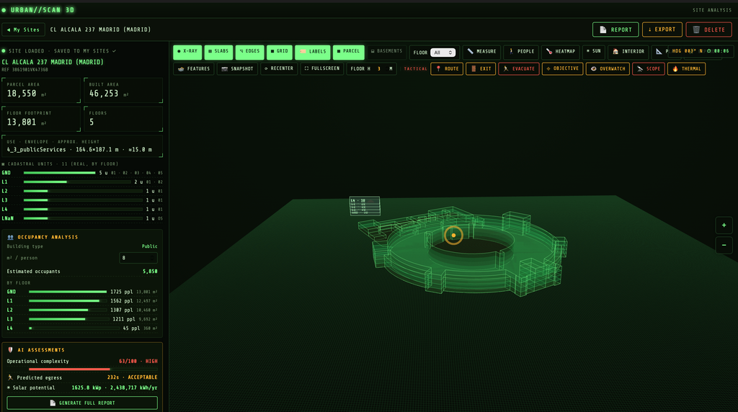
Task: Turn on the THERMAL flame view
Action: click(x=686, y=69)
